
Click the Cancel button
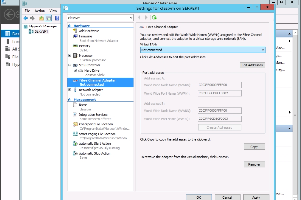pyautogui.click(x=227, y=197)
